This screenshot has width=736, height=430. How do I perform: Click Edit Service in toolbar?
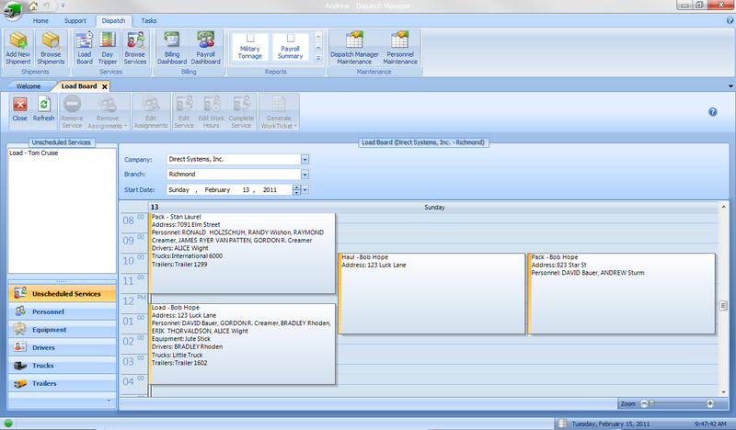(x=184, y=112)
